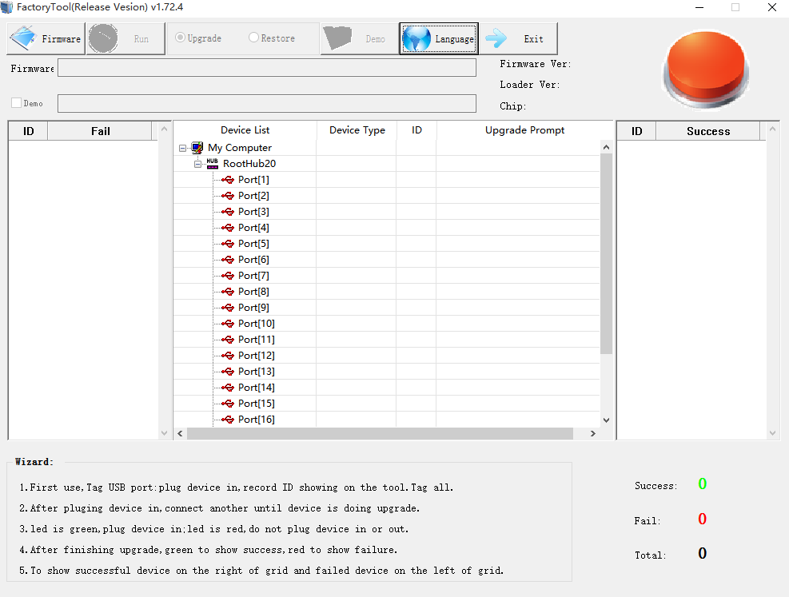The image size is (789, 597).
Task: Minimize the FactoryTool window
Action: [699, 7]
